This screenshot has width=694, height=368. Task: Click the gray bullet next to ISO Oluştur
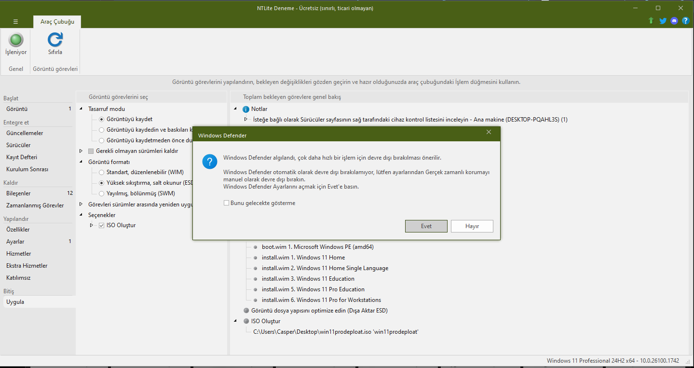tap(246, 321)
